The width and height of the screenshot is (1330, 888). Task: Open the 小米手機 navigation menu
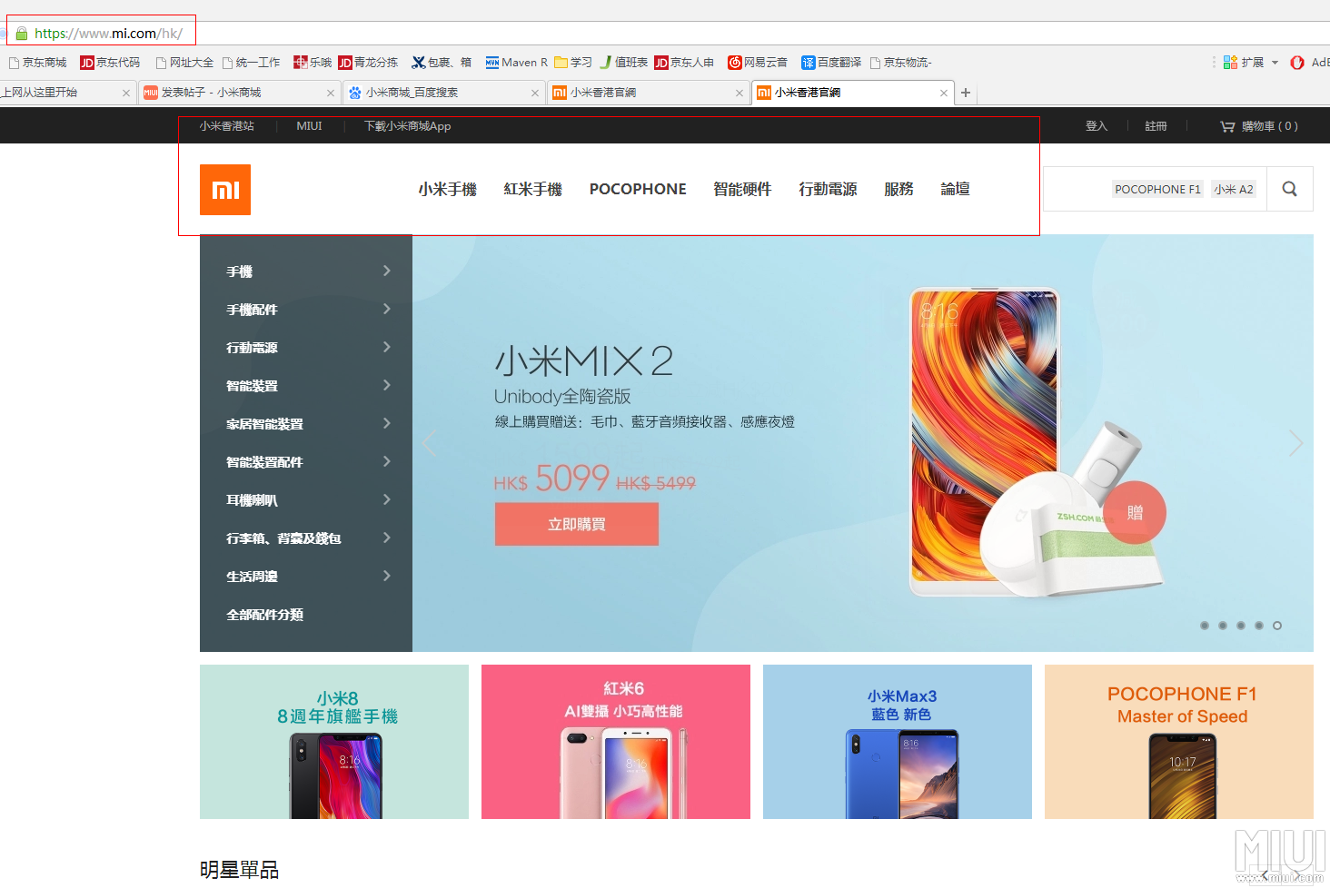coord(448,189)
